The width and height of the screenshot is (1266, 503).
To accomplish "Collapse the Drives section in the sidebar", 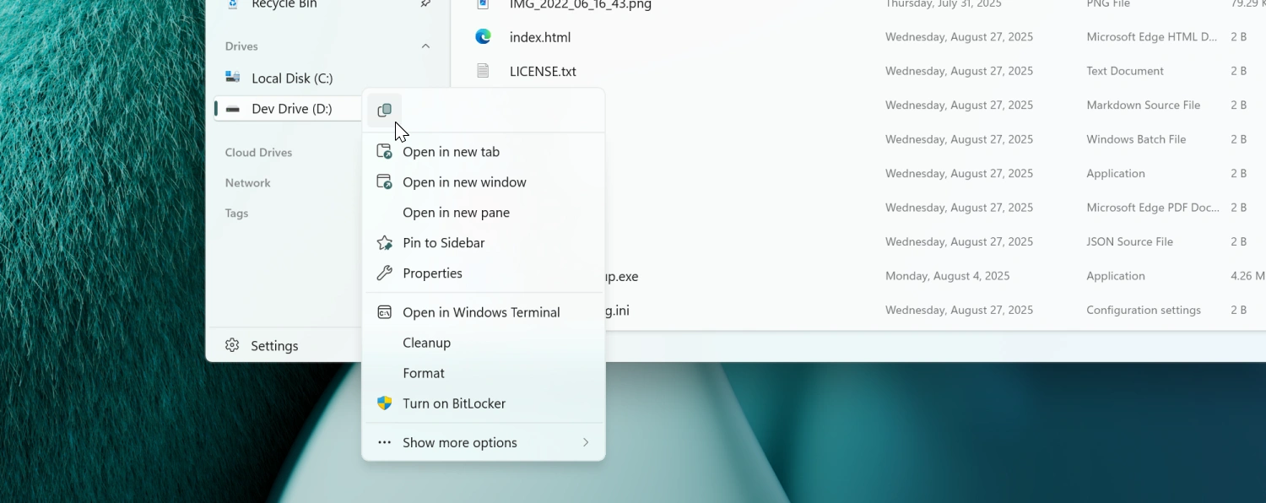I will [426, 46].
